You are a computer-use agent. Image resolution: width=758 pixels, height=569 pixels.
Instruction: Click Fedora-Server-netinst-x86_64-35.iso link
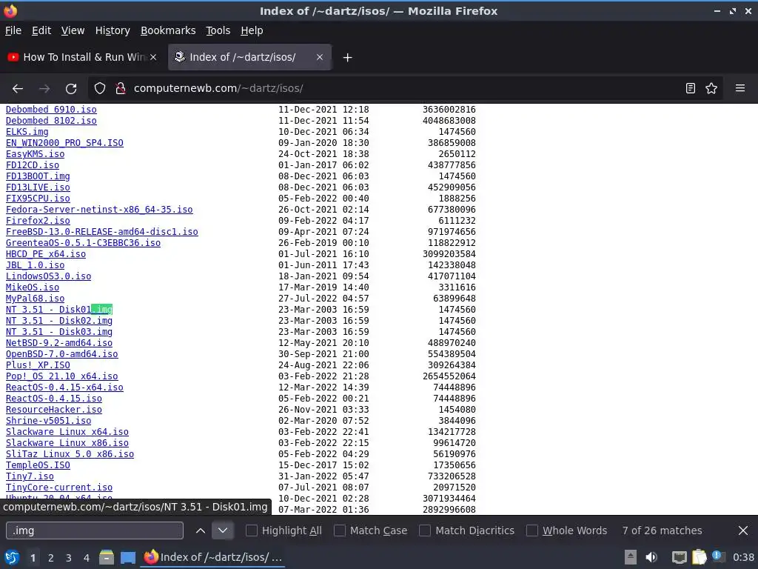(x=99, y=210)
